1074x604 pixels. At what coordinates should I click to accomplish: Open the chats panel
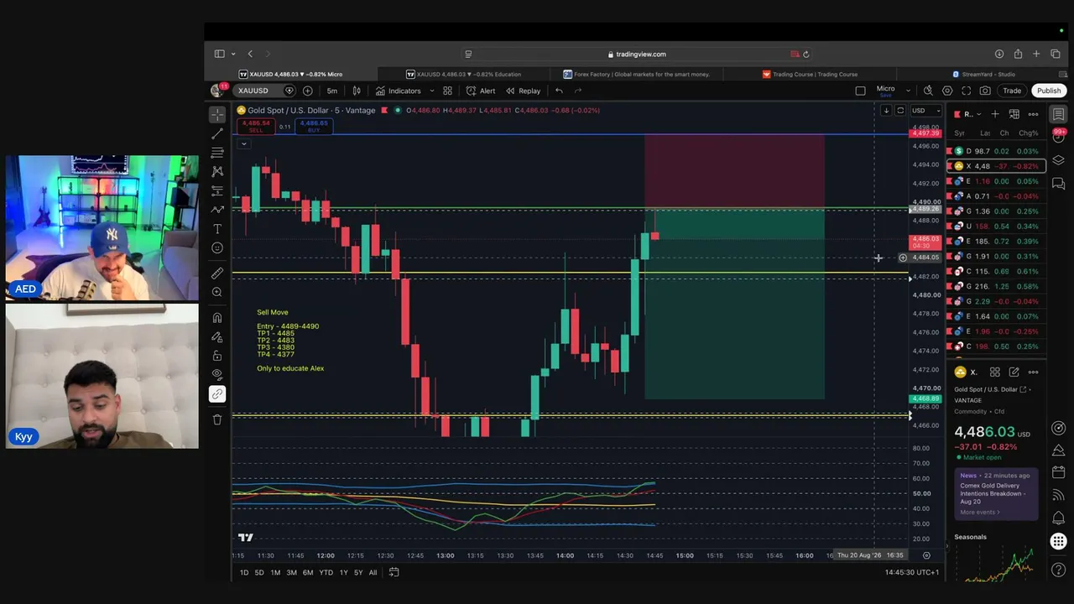[x=1059, y=183]
